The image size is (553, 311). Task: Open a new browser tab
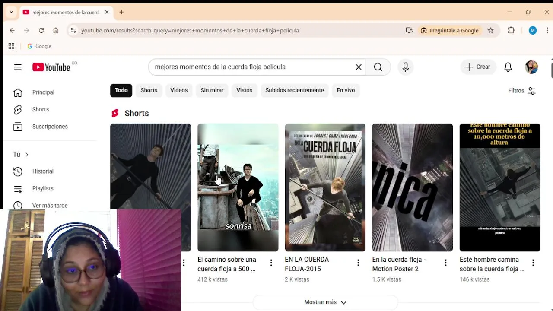click(x=121, y=12)
